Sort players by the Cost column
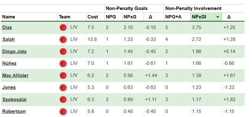The width and height of the screenshot is (252, 117). pyautogui.click(x=93, y=17)
